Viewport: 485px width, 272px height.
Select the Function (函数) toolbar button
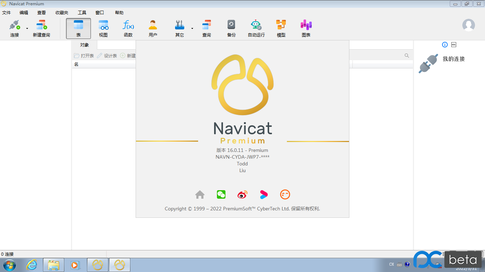(x=128, y=28)
